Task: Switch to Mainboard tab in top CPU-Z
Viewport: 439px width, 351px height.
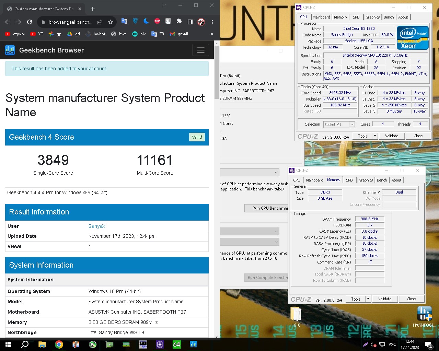Action: tap(321, 17)
